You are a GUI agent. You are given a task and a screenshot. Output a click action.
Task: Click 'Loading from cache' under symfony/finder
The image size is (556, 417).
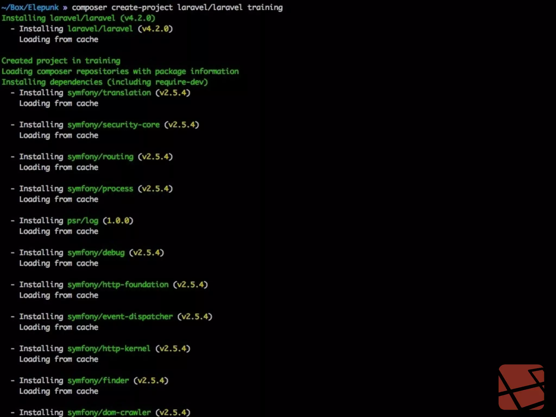point(59,391)
